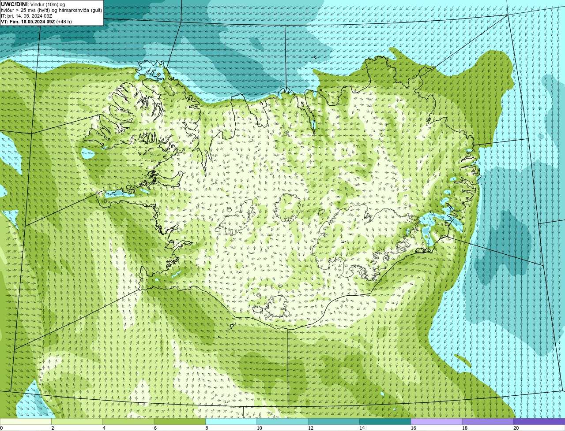Select the "4" scale label
Image resolution: width=565 pixels, height=431 pixels.
(x=104, y=428)
